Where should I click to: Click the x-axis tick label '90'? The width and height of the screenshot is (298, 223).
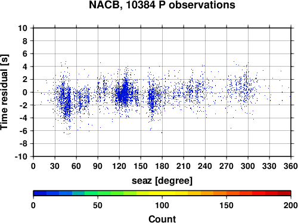(x=98, y=166)
